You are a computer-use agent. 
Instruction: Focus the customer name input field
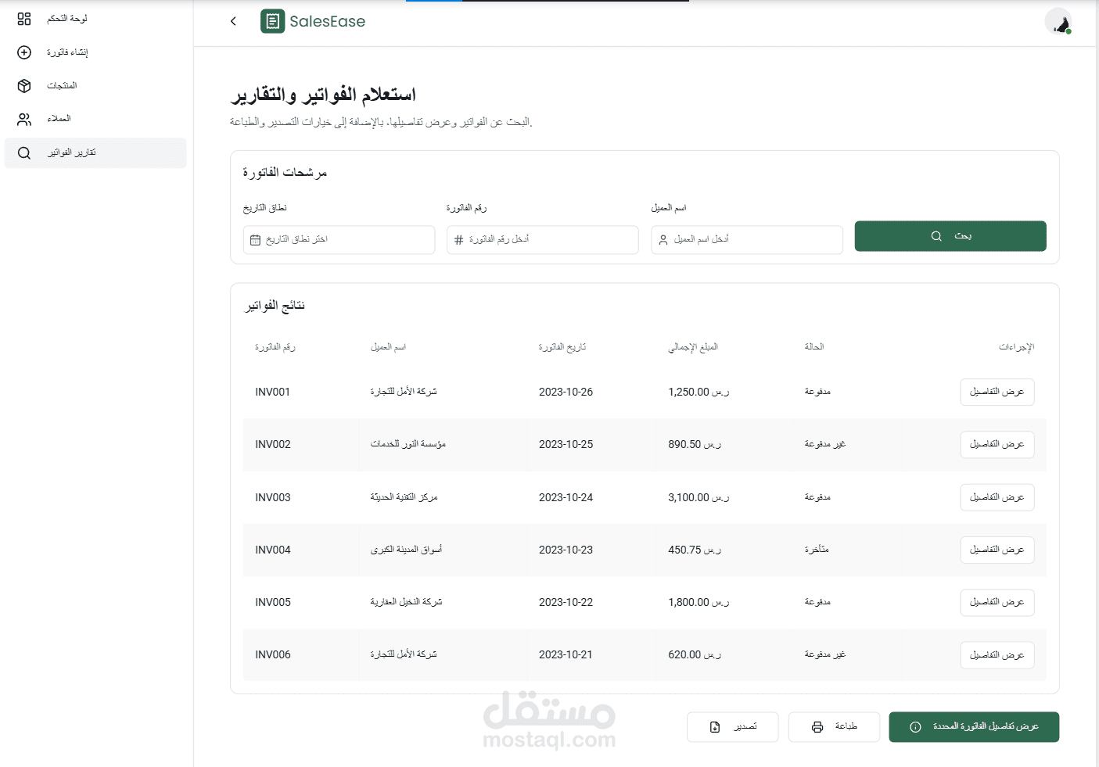(x=747, y=240)
